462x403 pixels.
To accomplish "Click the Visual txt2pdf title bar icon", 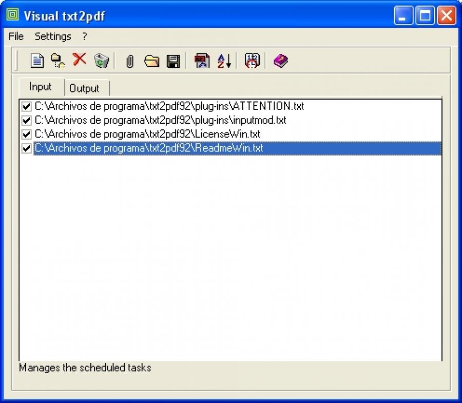I will (x=12, y=15).
